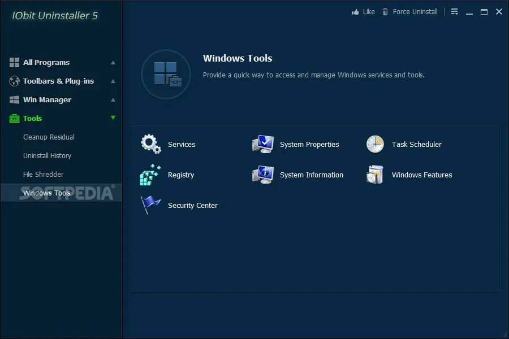Image resolution: width=509 pixels, height=339 pixels.
Task: Select the Tools sidebar heading
Action: 32,119
